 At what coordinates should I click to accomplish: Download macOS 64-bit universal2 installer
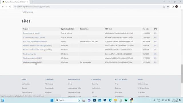coord(35,41)
